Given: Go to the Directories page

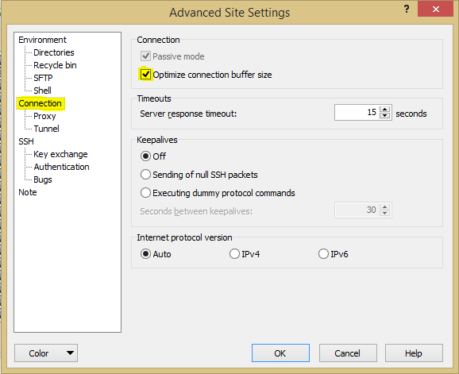Looking at the screenshot, I should tap(54, 52).
